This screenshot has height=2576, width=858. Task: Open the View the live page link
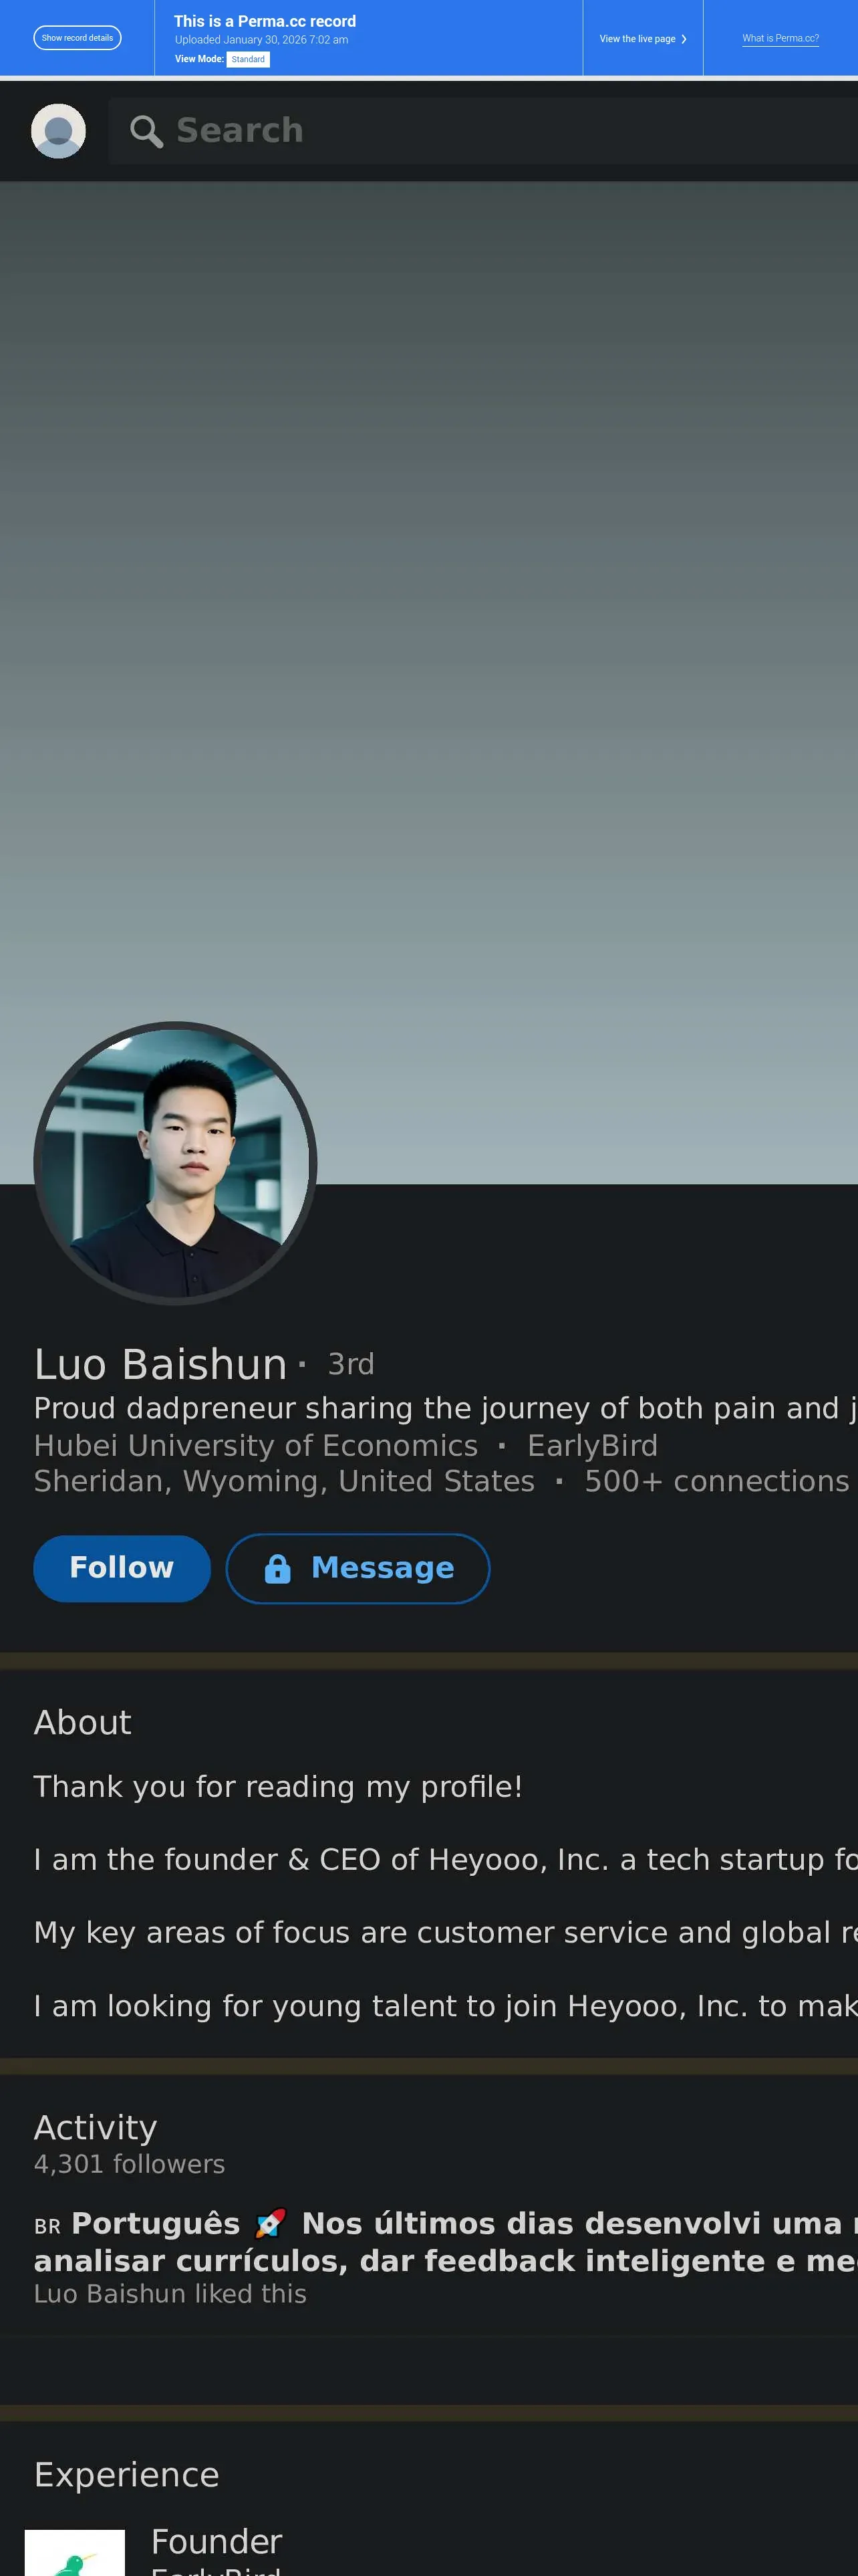pos(643,39)
